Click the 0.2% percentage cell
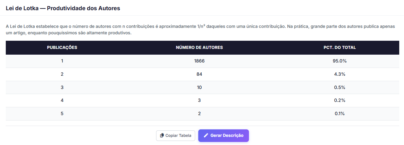The width and height of the screenshot is (404, 145). coord(339,100)
